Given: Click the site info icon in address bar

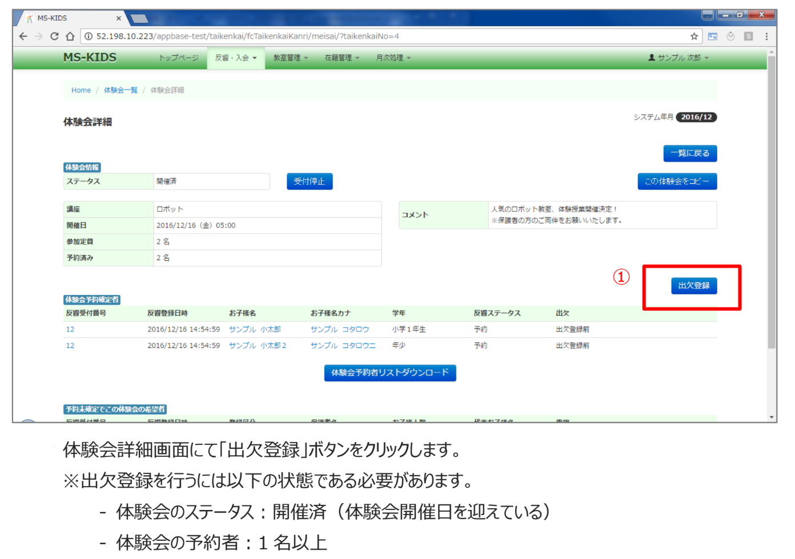Looking at the screenshot, I should [89, 37].
